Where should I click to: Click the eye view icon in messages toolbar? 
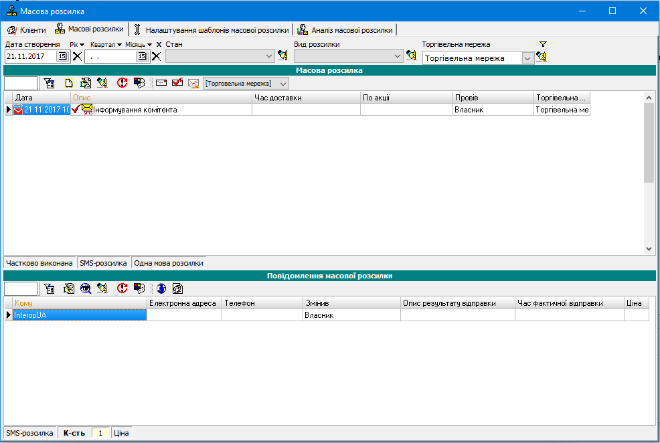pyautogui.click(x=86, y=288)
